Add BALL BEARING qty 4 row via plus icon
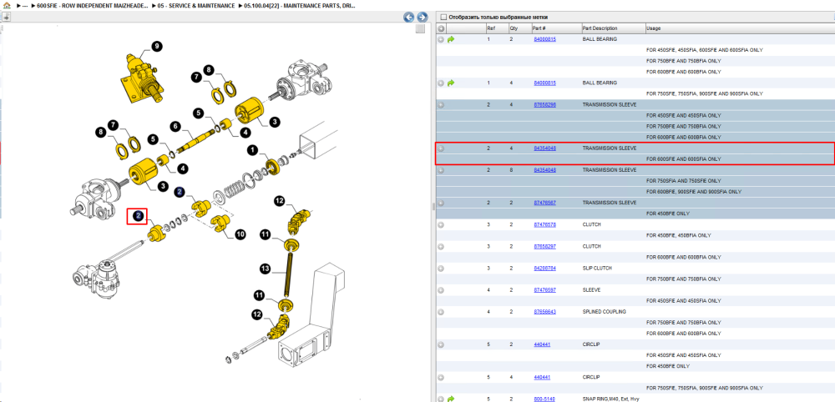Screen dimensions: 835x402 [441, 83]
